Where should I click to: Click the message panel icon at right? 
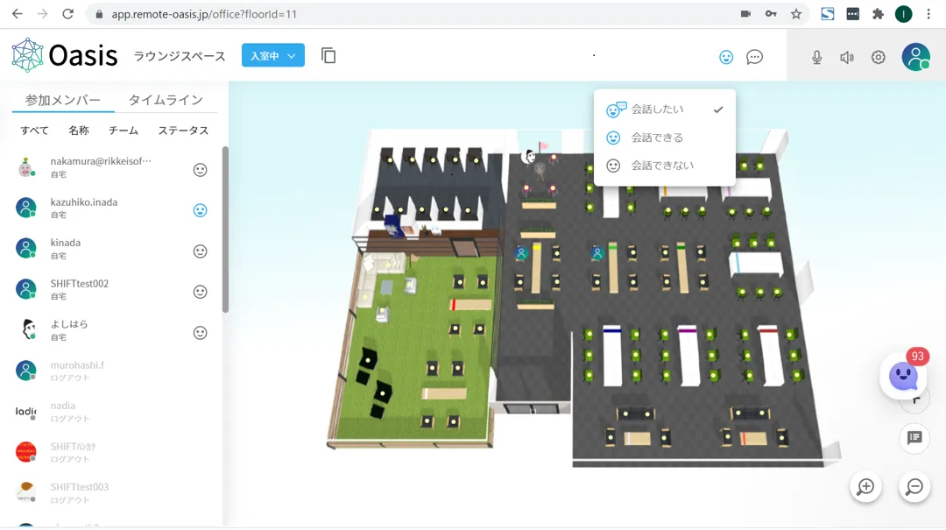[914, 437]
